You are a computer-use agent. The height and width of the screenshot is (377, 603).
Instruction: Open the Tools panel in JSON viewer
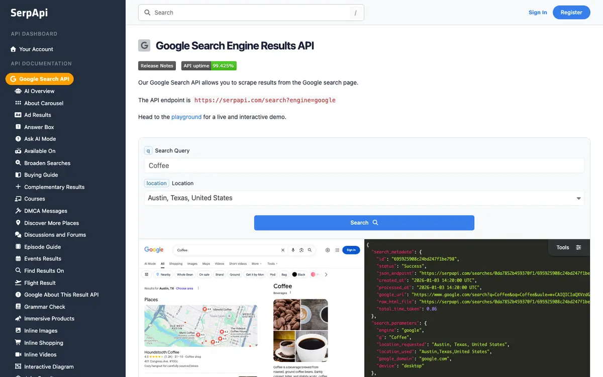(x=568, y=247)
